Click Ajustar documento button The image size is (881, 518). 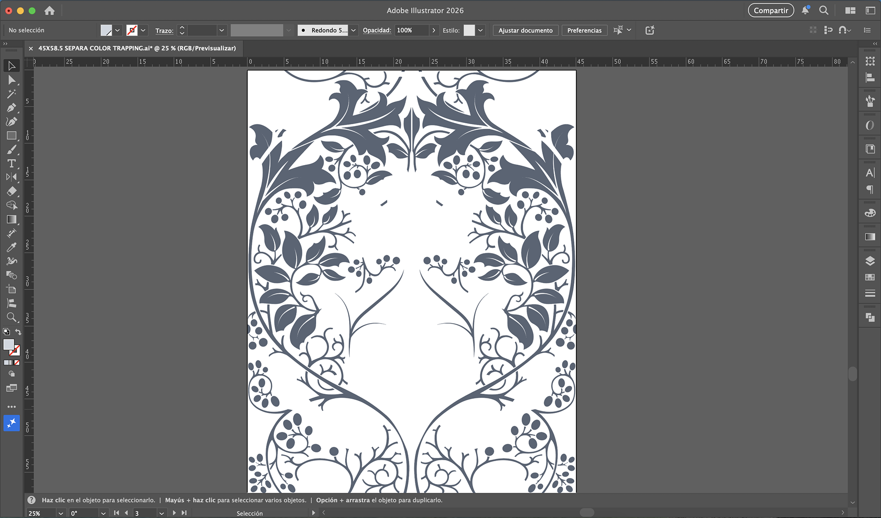point(525,30)
